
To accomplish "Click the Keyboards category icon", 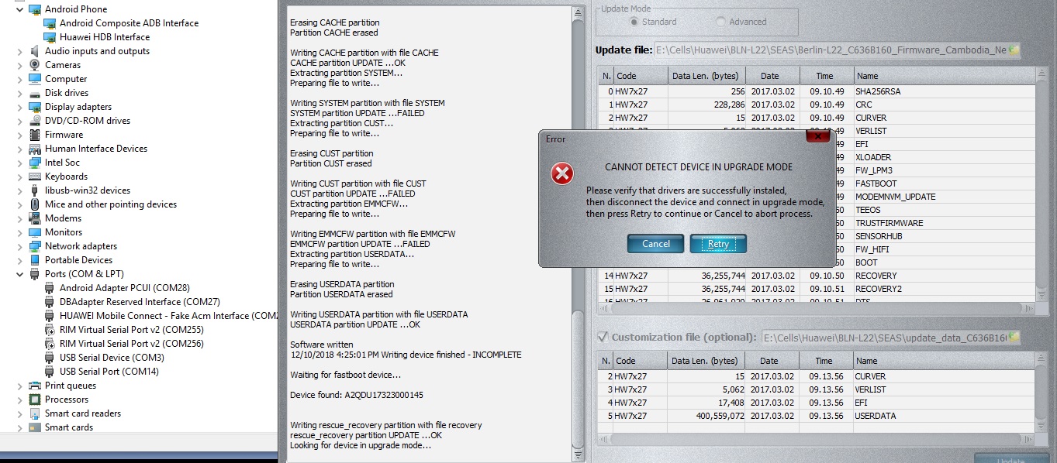I will tap(35, 177).
